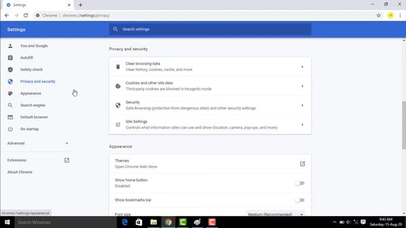
Task: Click the You and Google person icon
Action: [10, 46]
